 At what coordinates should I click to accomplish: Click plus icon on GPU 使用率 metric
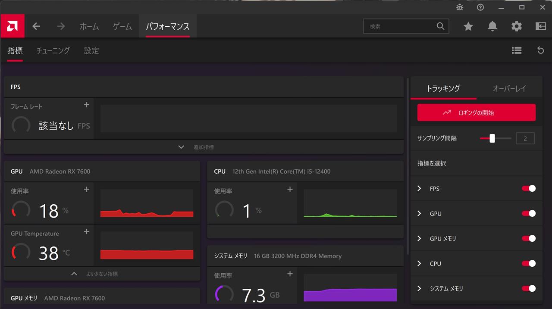pyautogui.click(x=87, y=189)
